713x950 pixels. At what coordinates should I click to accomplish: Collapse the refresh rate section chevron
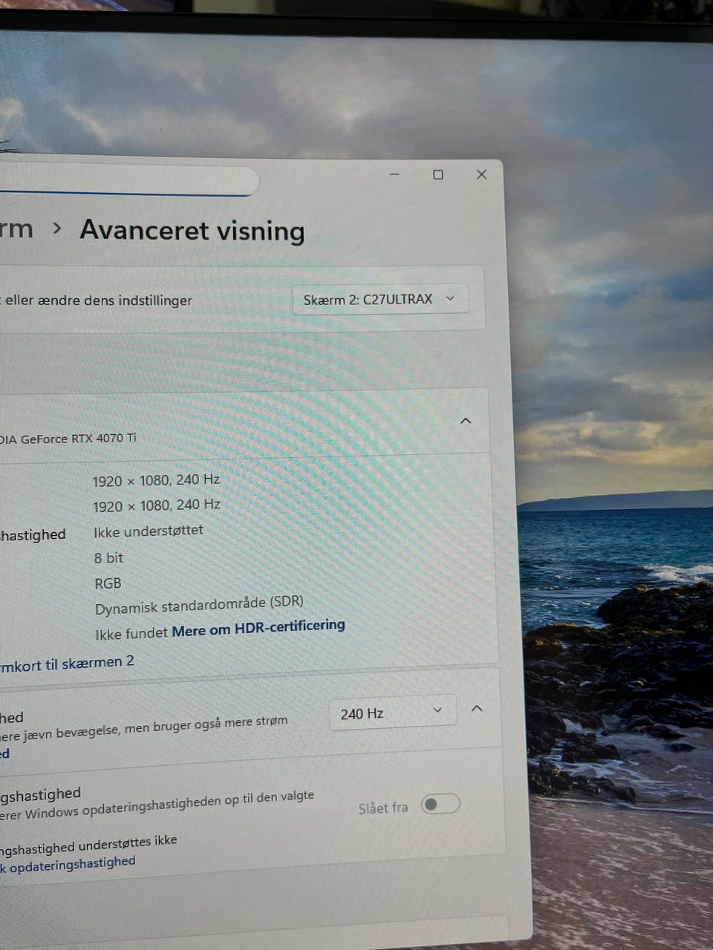(477, 709)
